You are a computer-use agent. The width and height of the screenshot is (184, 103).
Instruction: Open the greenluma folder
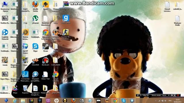pyautogui.click(x=55, y=90)
